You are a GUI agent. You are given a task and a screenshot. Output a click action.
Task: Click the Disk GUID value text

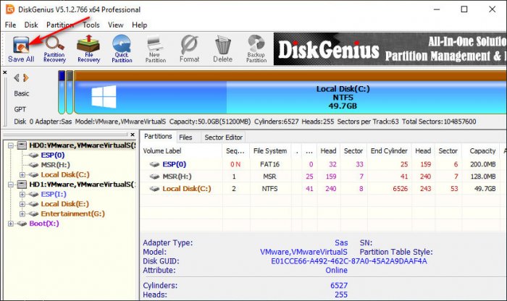pyautogui.click(x=349, y=261)
